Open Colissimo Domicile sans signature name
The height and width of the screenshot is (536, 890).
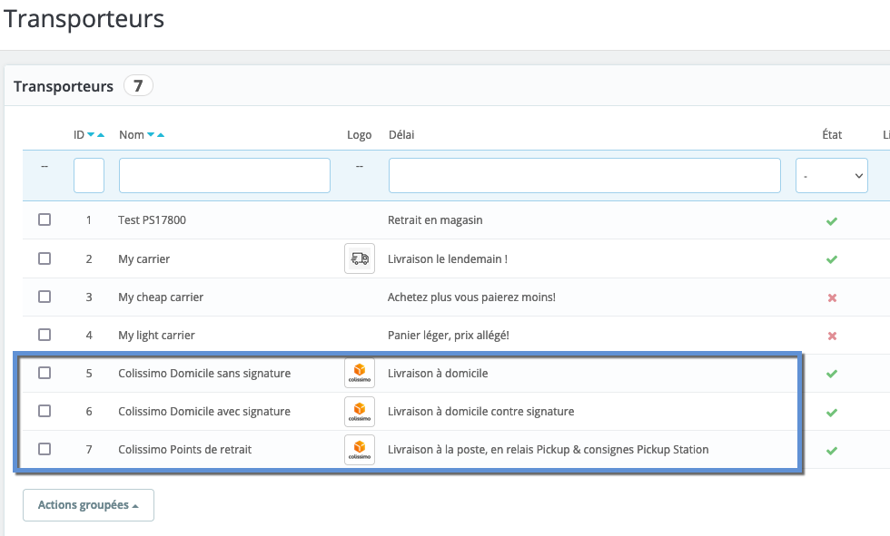point(204,374)
